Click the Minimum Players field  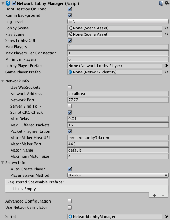click(x=118, y=59)
